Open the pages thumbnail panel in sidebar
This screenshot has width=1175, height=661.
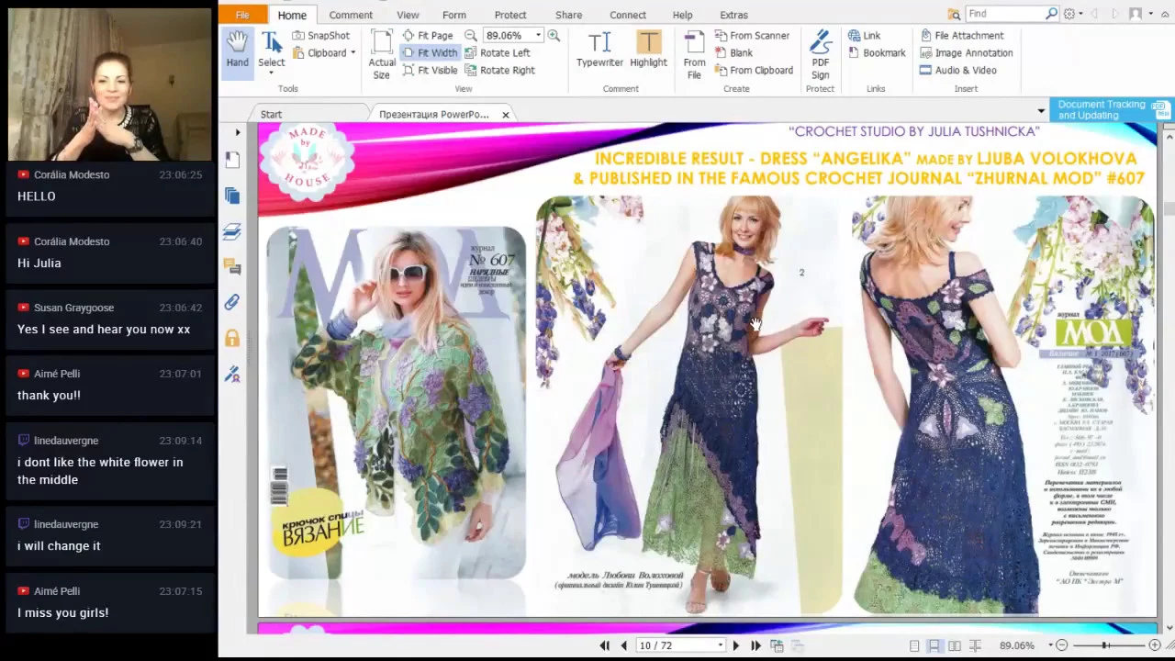point(232,196)
